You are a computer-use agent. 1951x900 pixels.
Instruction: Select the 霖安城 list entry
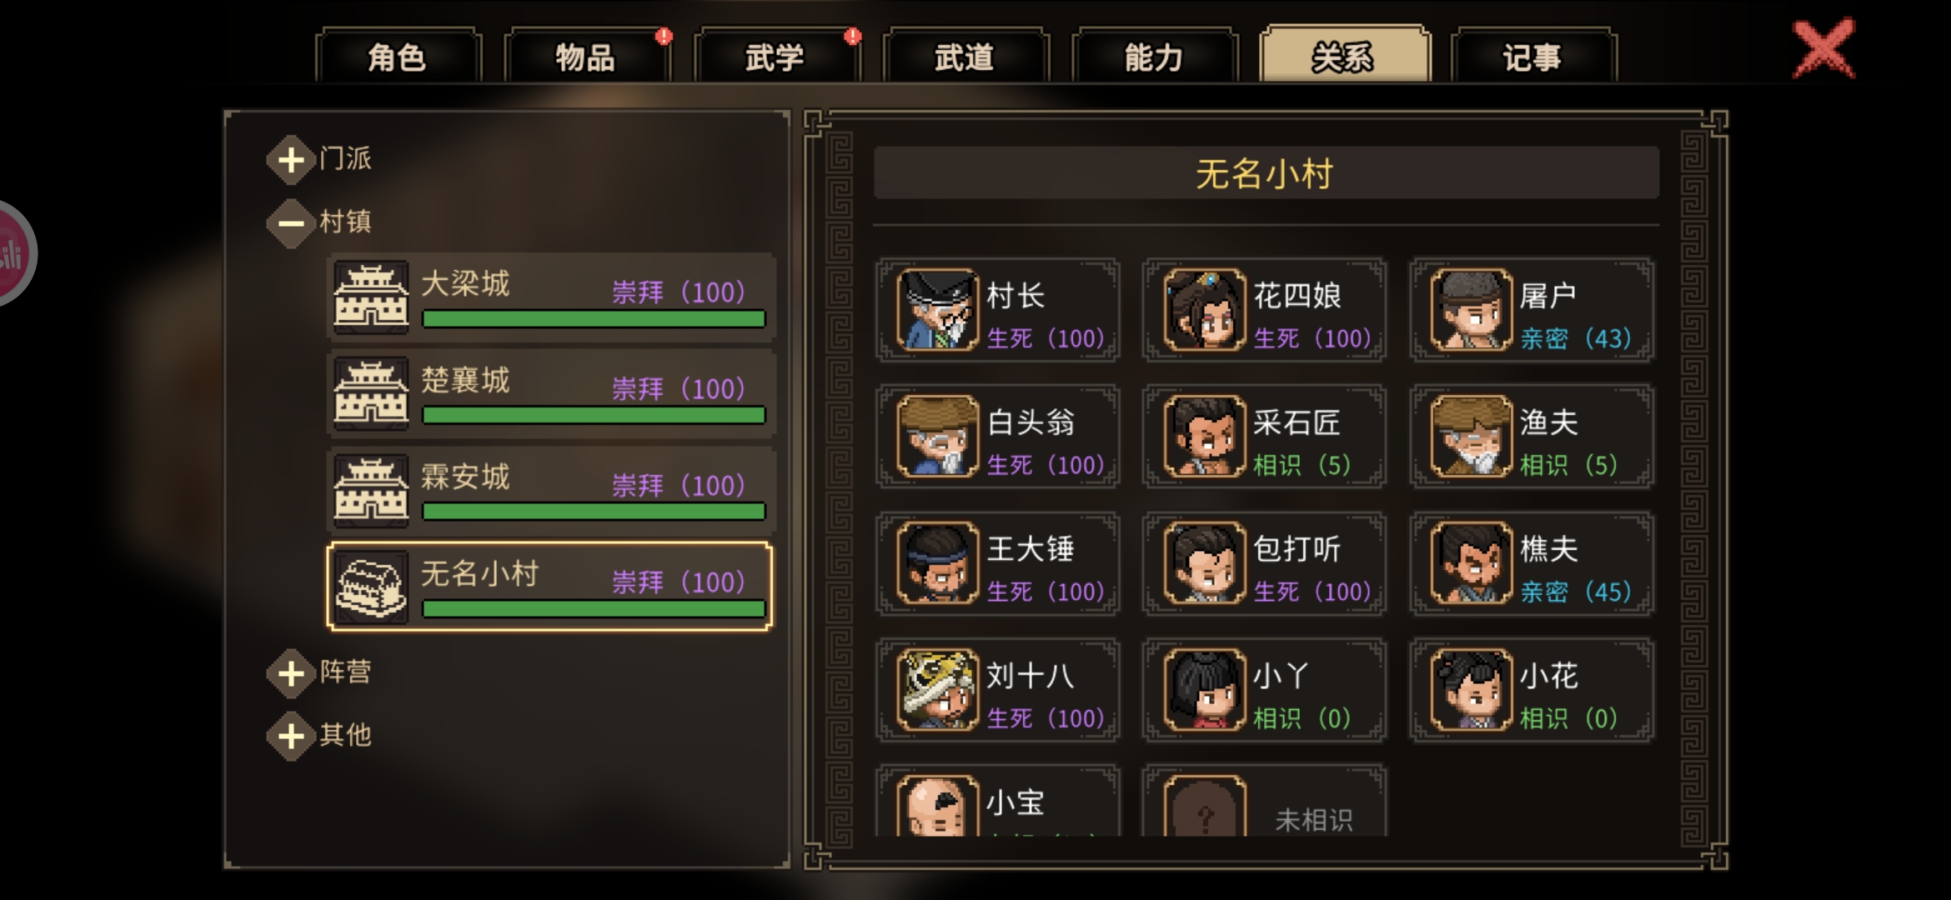[x=550, y=490]
